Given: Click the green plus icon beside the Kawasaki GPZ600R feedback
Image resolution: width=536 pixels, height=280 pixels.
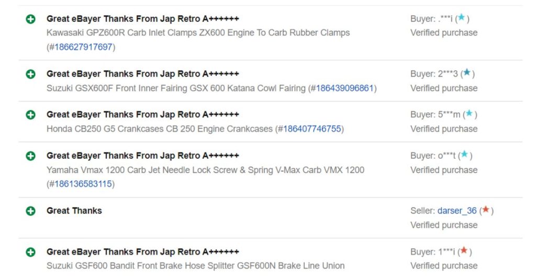Looking at the screenshot, I should [31, 19].
